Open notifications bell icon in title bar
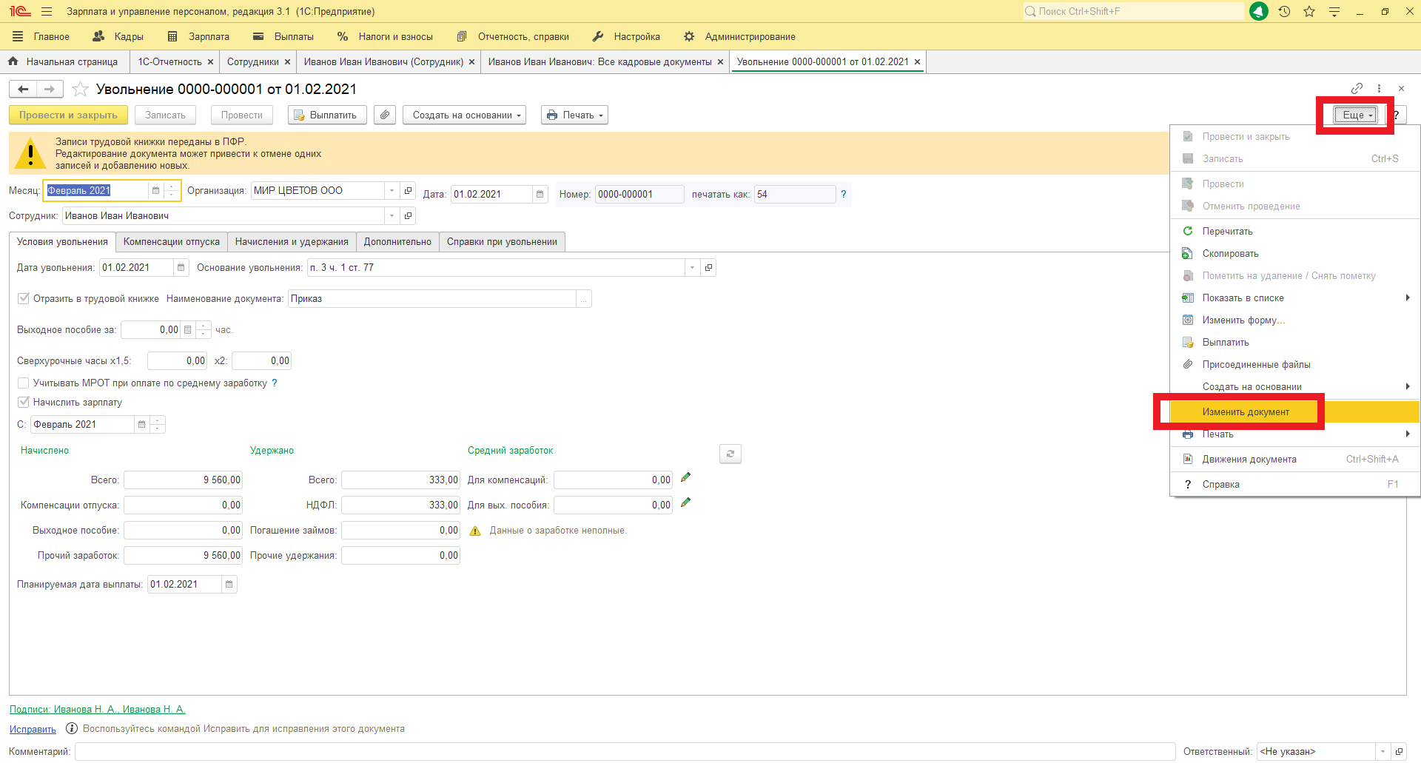This screenshot has height=763, width=1421. 1258,12
